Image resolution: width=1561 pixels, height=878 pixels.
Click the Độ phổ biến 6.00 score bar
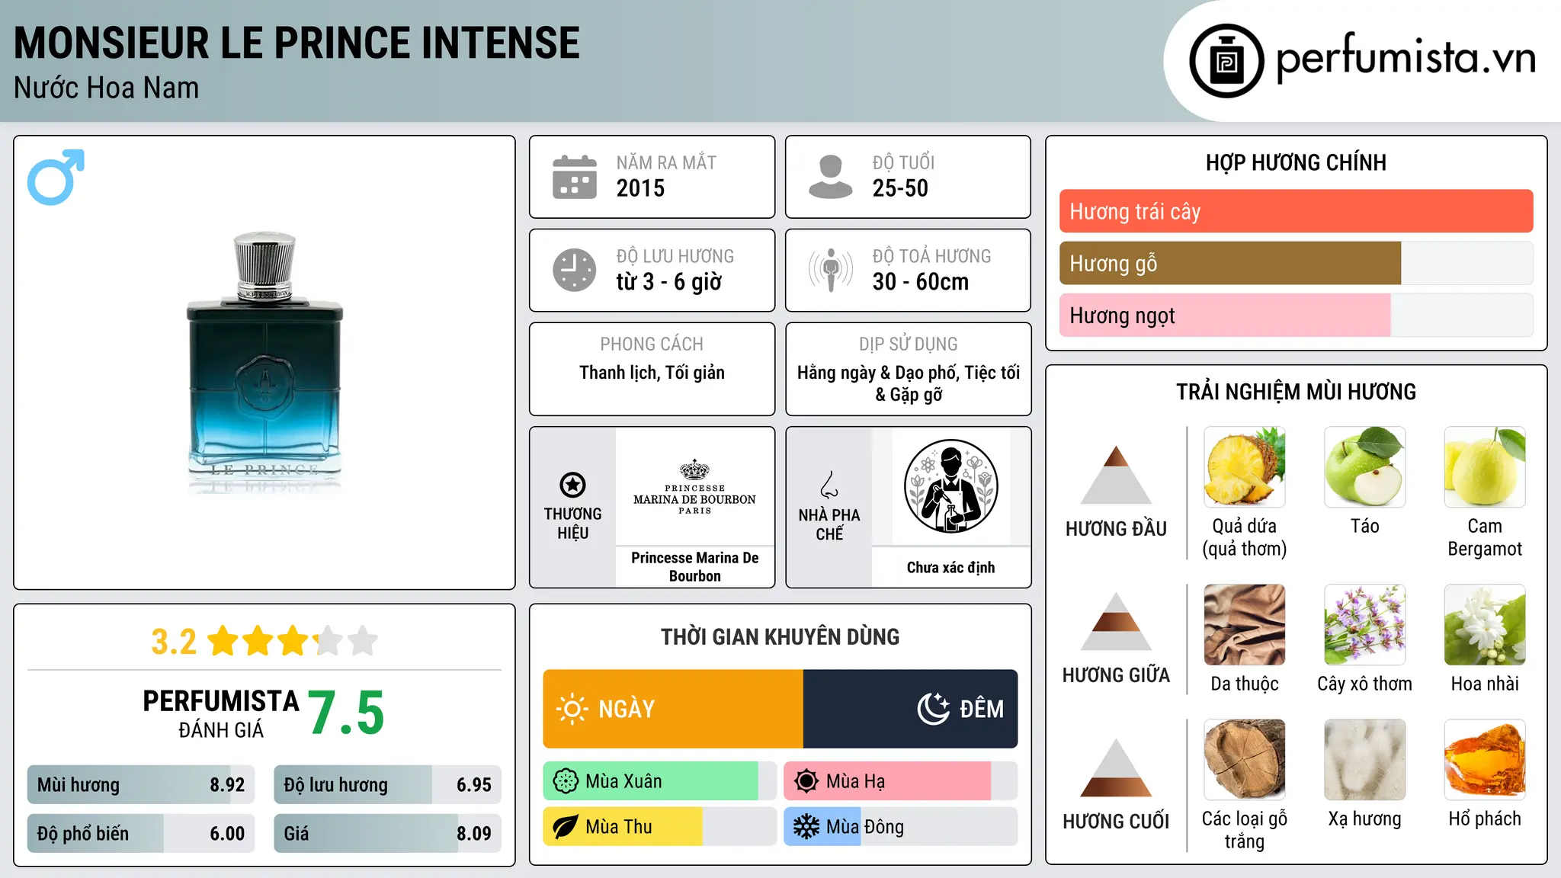(141, 833)
